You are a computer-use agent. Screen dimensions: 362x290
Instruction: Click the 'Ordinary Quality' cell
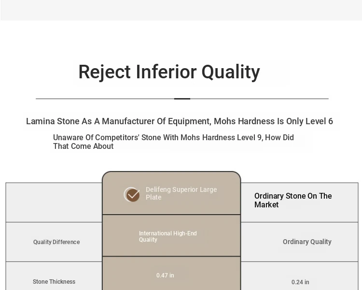click(x=307, y=242)
